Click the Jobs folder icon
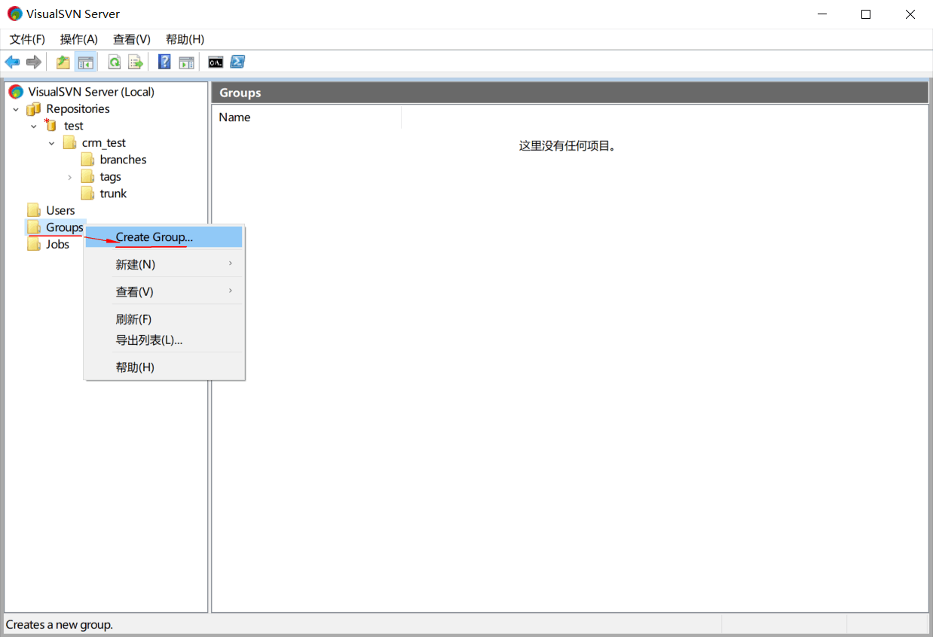The image size is (933, 637). pos(34,244)
